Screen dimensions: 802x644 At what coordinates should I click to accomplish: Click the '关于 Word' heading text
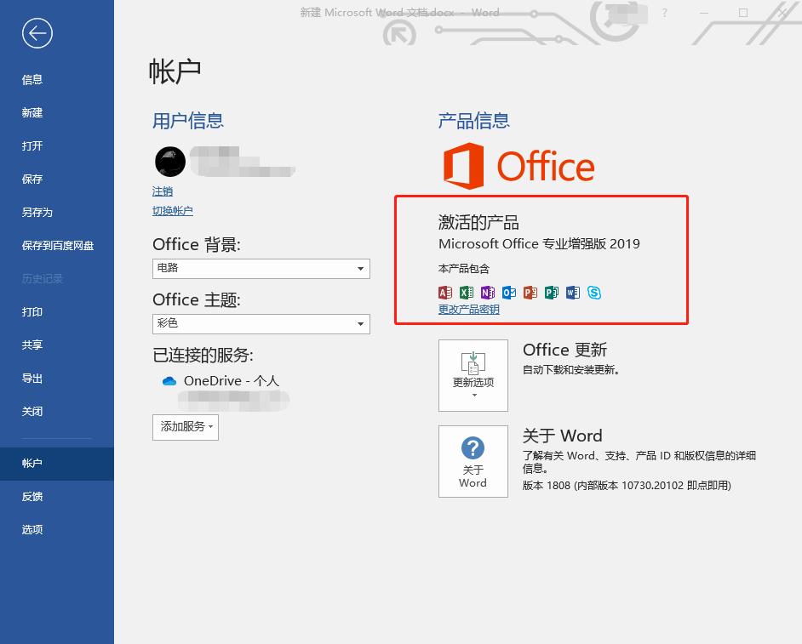[562, 436]
